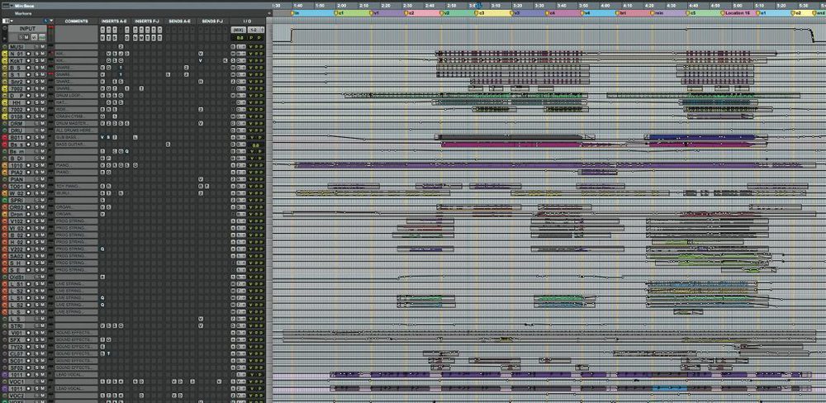Screen dimensions: 826x403
Task: Click the B011 sub bass track icon
Action: [5, 137]
